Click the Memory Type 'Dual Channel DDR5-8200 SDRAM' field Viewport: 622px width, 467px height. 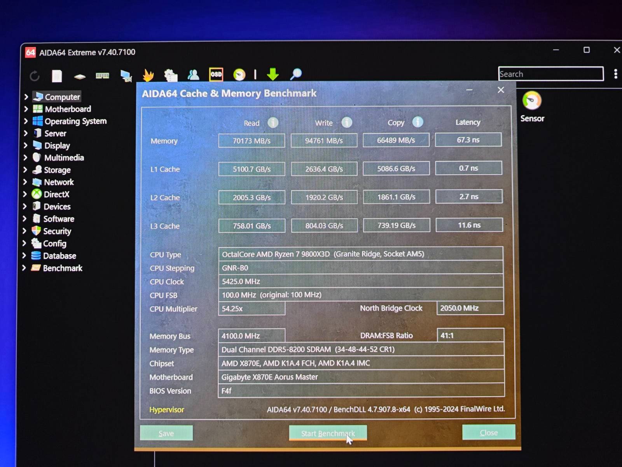(x=361, y=349)
